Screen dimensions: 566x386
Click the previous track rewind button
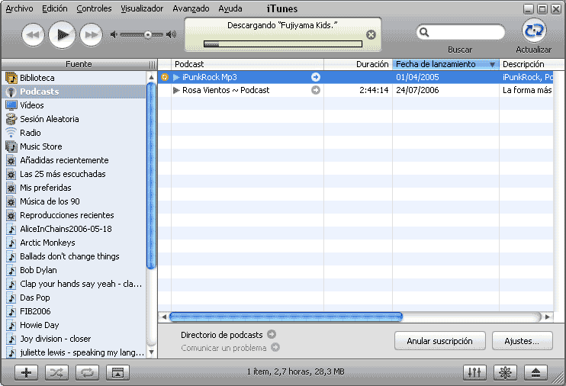33,34
